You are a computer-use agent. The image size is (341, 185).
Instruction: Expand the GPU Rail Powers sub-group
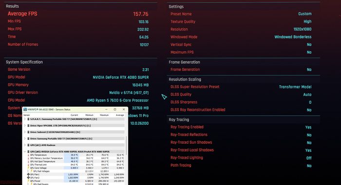(28, 184)
